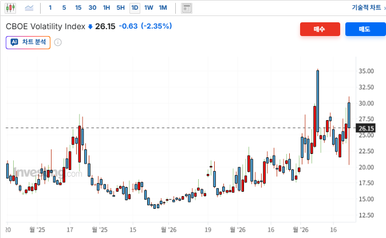
Task: Click the 17 date label on time axis
Action: [70, 229]
